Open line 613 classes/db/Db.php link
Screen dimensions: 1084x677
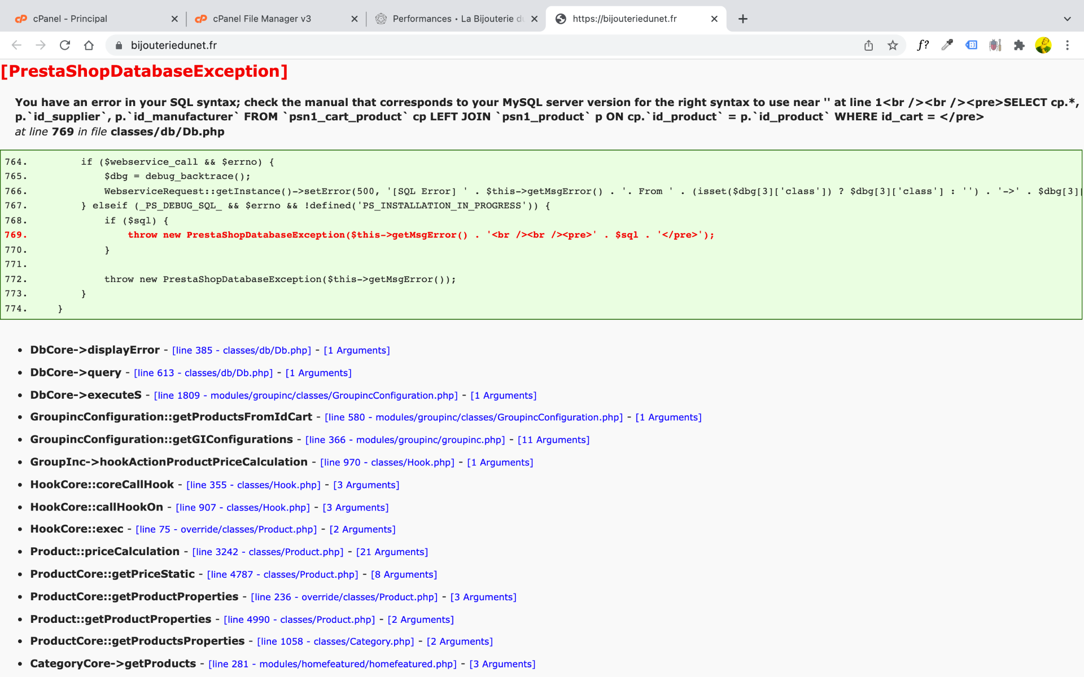(x=203, y=373)
